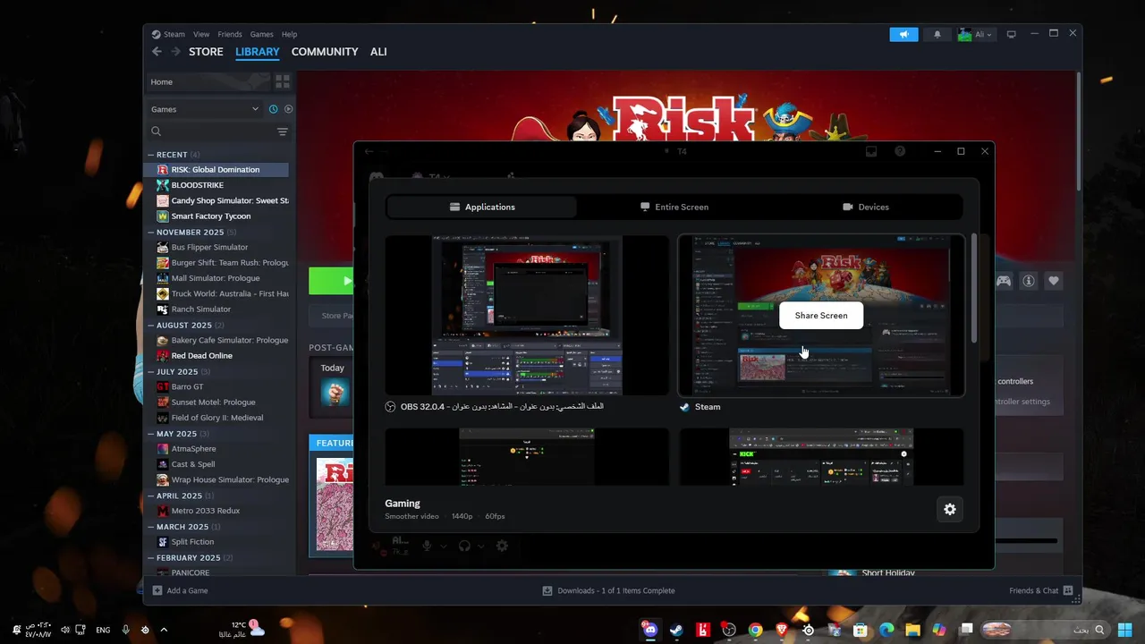This screenshot has height=644, width=1145.
Task: Open the popout icon in Discord title bar
Action: tap(871, 151)
